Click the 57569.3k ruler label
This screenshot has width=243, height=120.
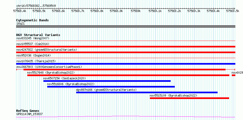pyautogui.click(x=194, y=11)
